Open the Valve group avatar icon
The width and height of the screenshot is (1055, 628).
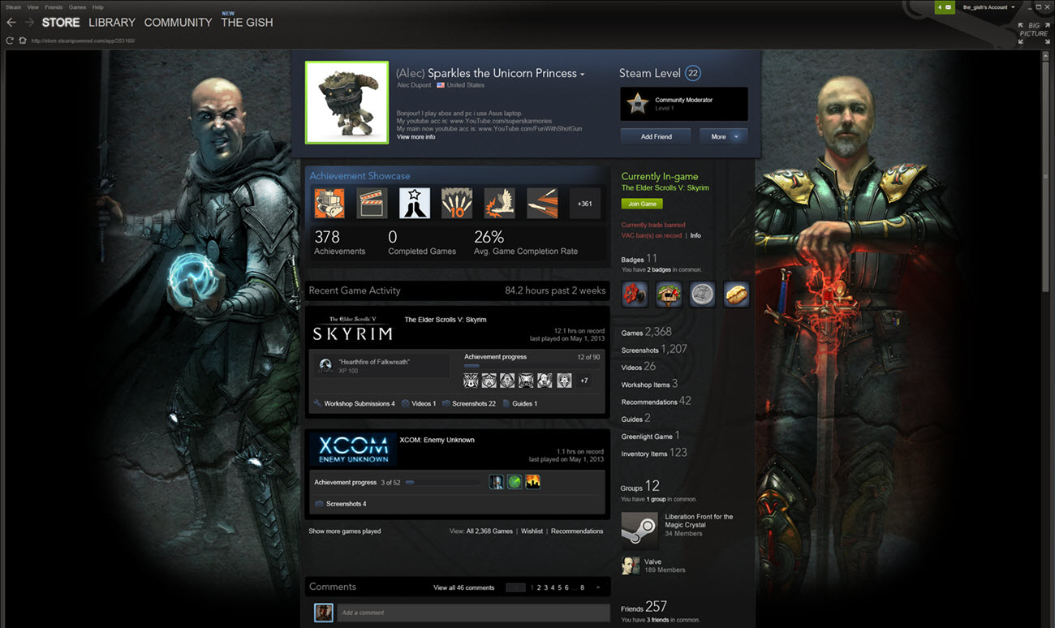tap(630, 566)
